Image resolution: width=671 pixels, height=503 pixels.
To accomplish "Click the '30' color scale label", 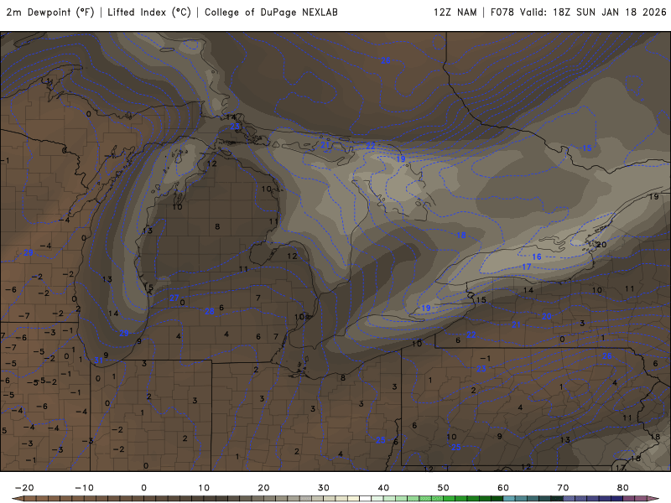I will [324, 488].
